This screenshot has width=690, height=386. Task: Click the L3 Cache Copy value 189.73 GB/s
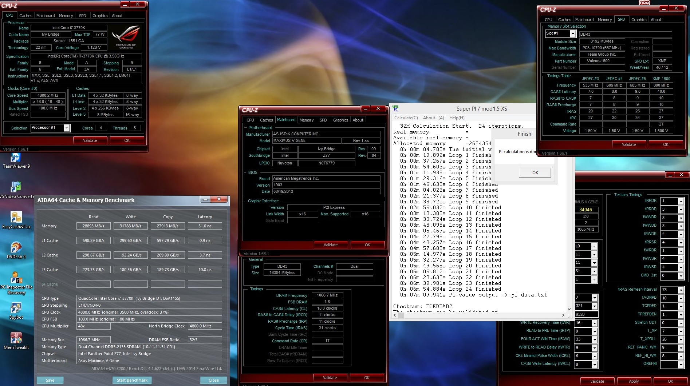pos(168,270)
